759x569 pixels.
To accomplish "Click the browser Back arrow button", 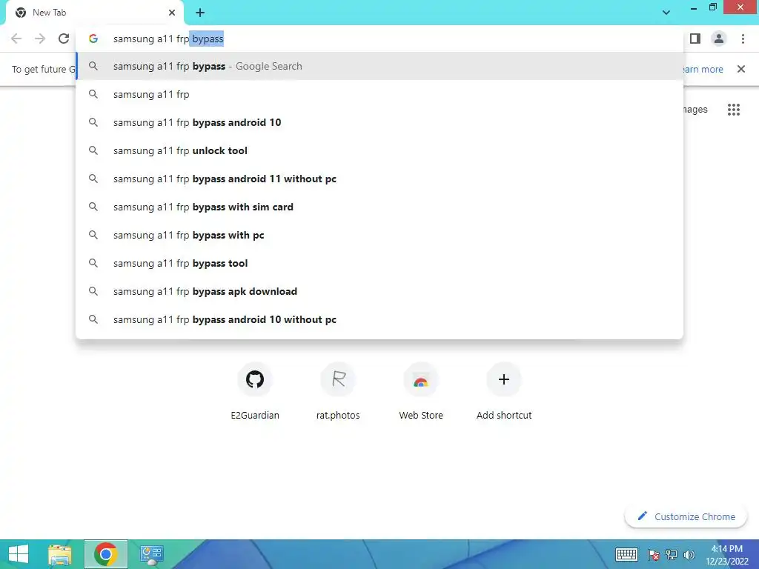I will (x=16, y=39).
